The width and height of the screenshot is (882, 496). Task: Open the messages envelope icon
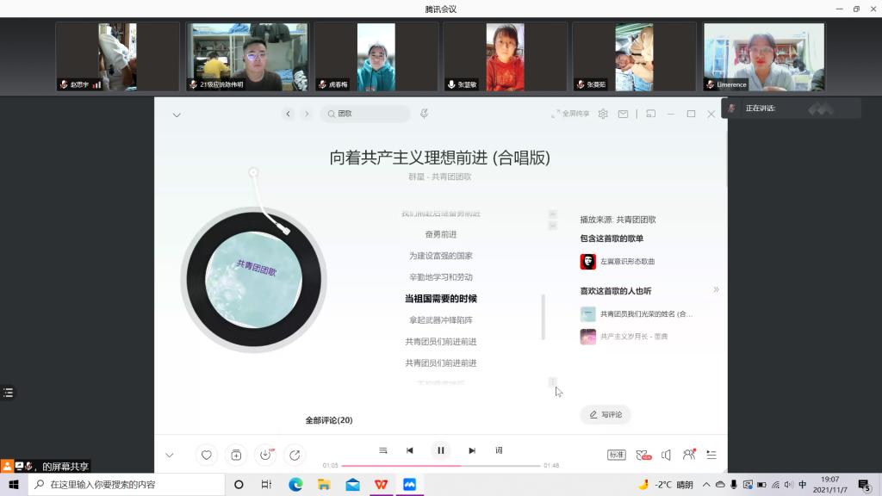click(623, 114)
